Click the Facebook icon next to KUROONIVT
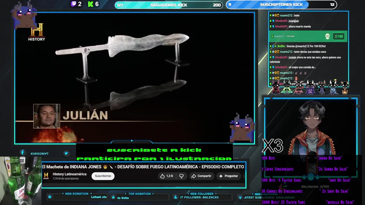Image resolution: width=365 pixels, height=205 pixels. [23, 153]
